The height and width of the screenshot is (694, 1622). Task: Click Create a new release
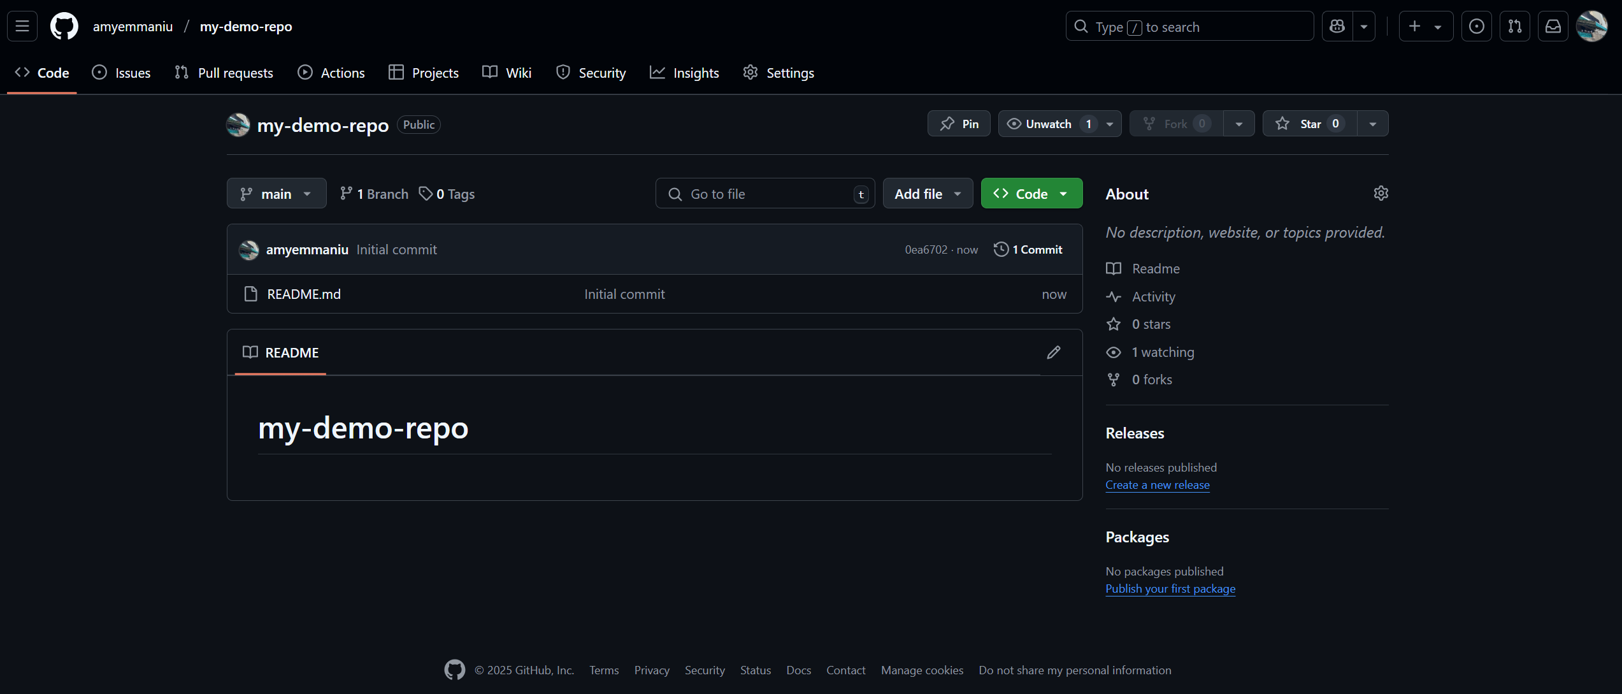tap(1158, 485)
